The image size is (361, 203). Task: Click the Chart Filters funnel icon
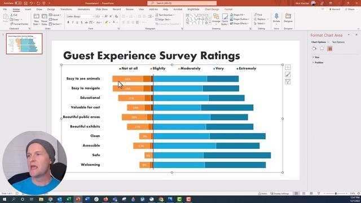pyautogui.click(x=288, y=82)
